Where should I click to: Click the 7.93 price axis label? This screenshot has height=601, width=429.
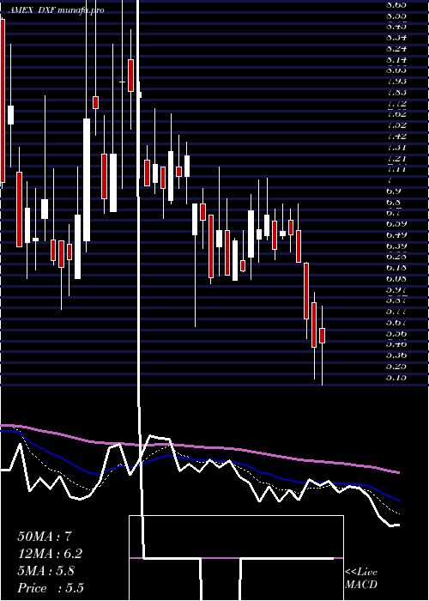(x=396, y=82)
